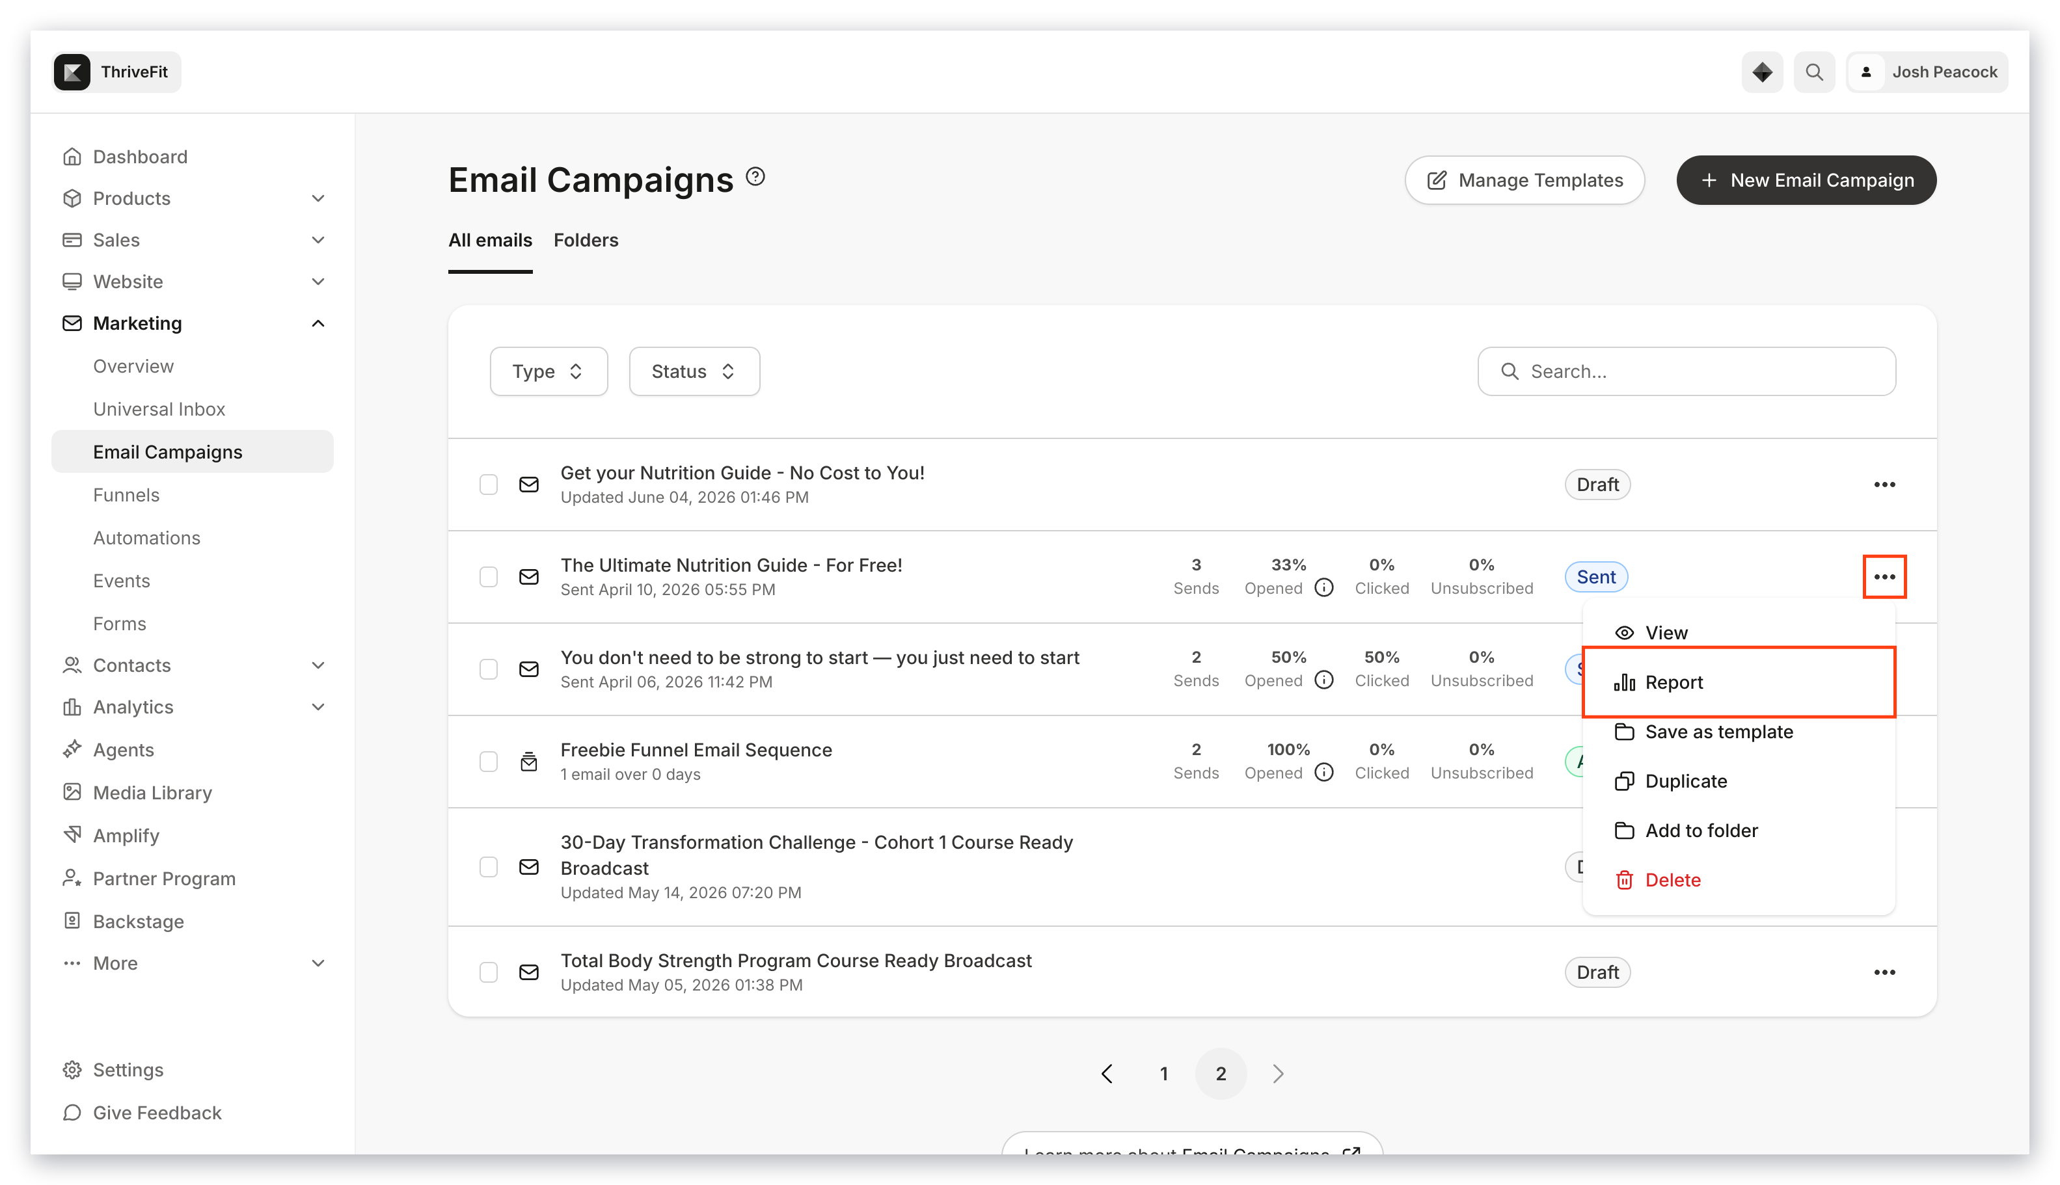Expand the Sales section chevron
Viewport: 2060px width, 1185px height.
(318, 239)
